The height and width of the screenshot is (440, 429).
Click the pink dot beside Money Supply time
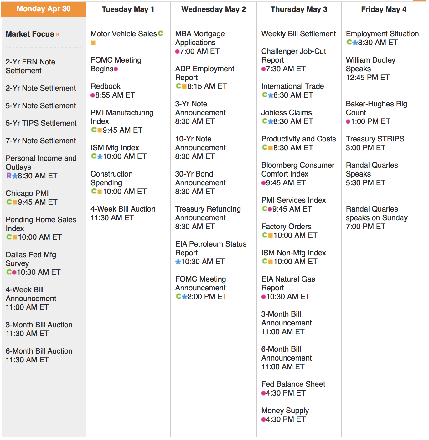point(263,419)
